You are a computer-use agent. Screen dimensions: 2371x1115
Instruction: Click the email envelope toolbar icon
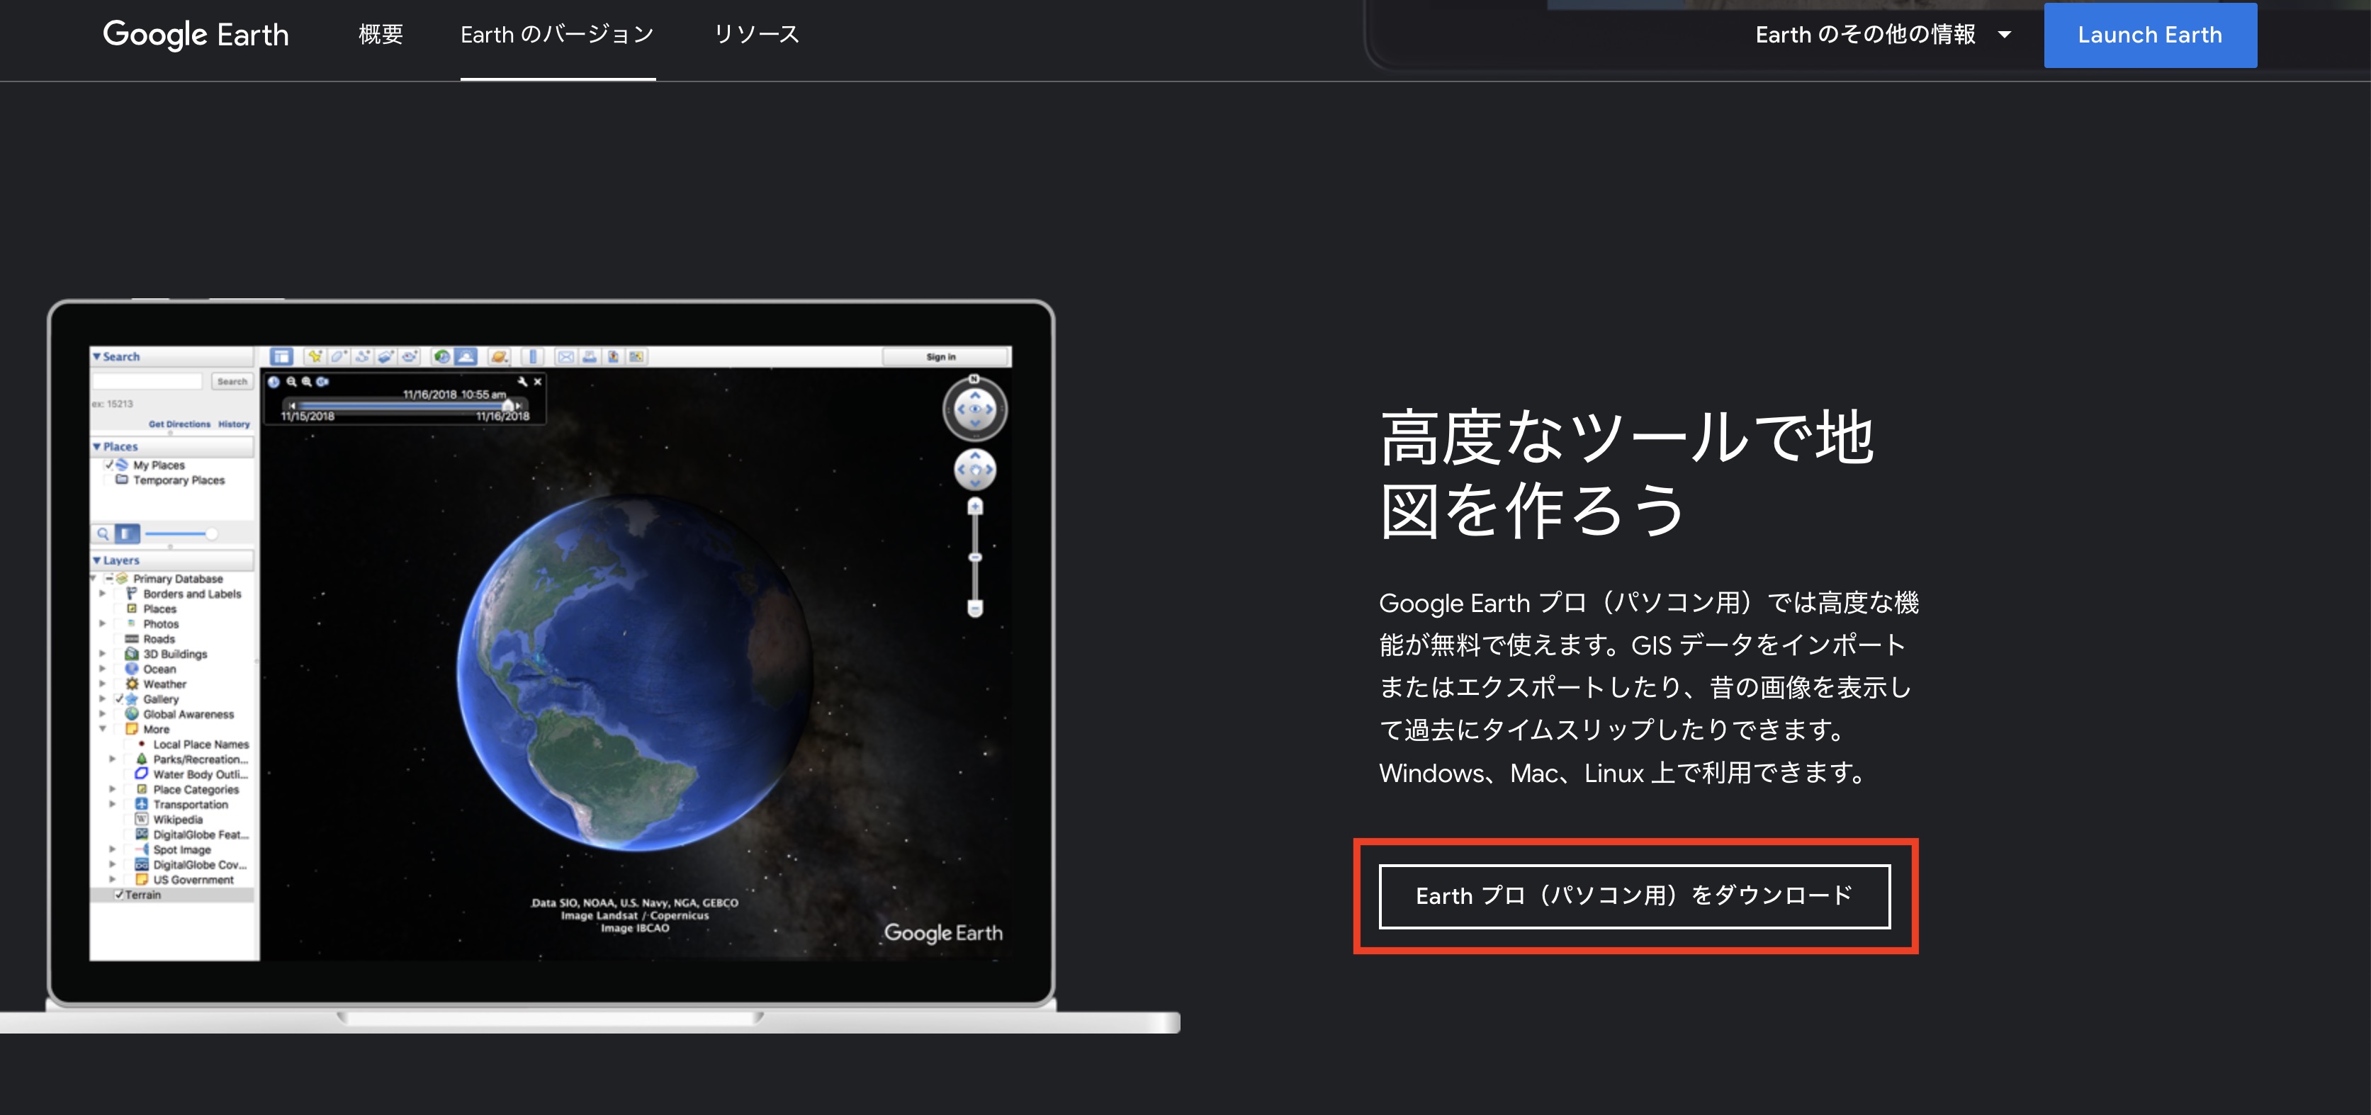(566, 356)
